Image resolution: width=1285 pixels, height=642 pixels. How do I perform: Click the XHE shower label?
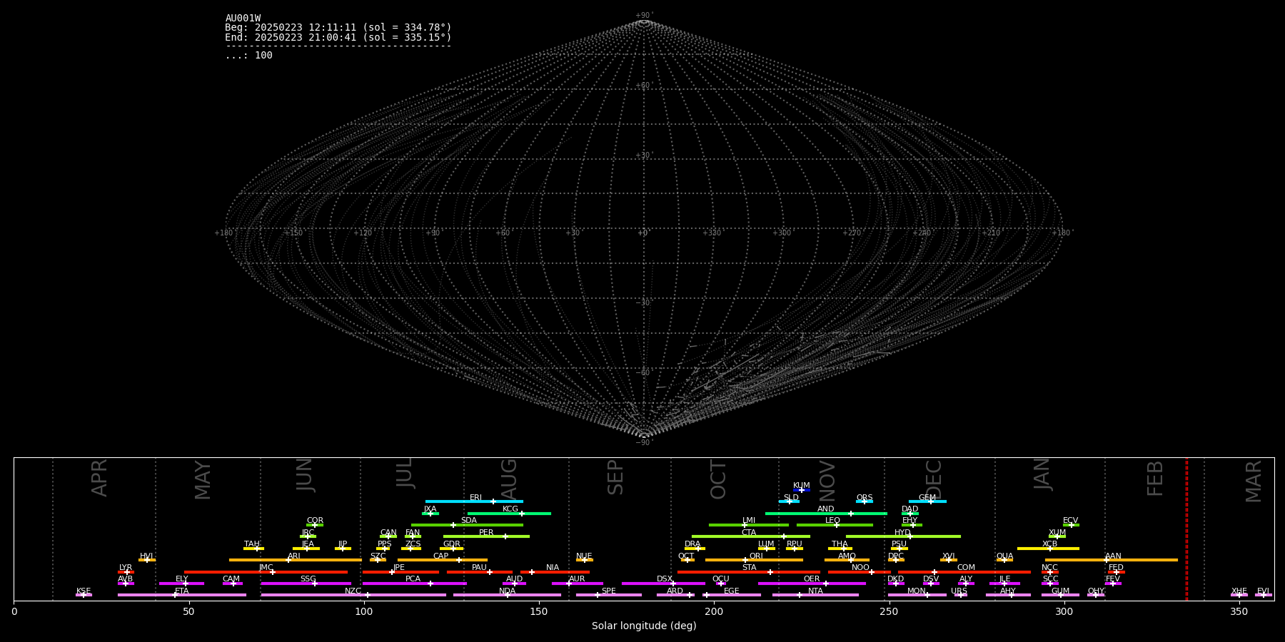(1239, 591)
